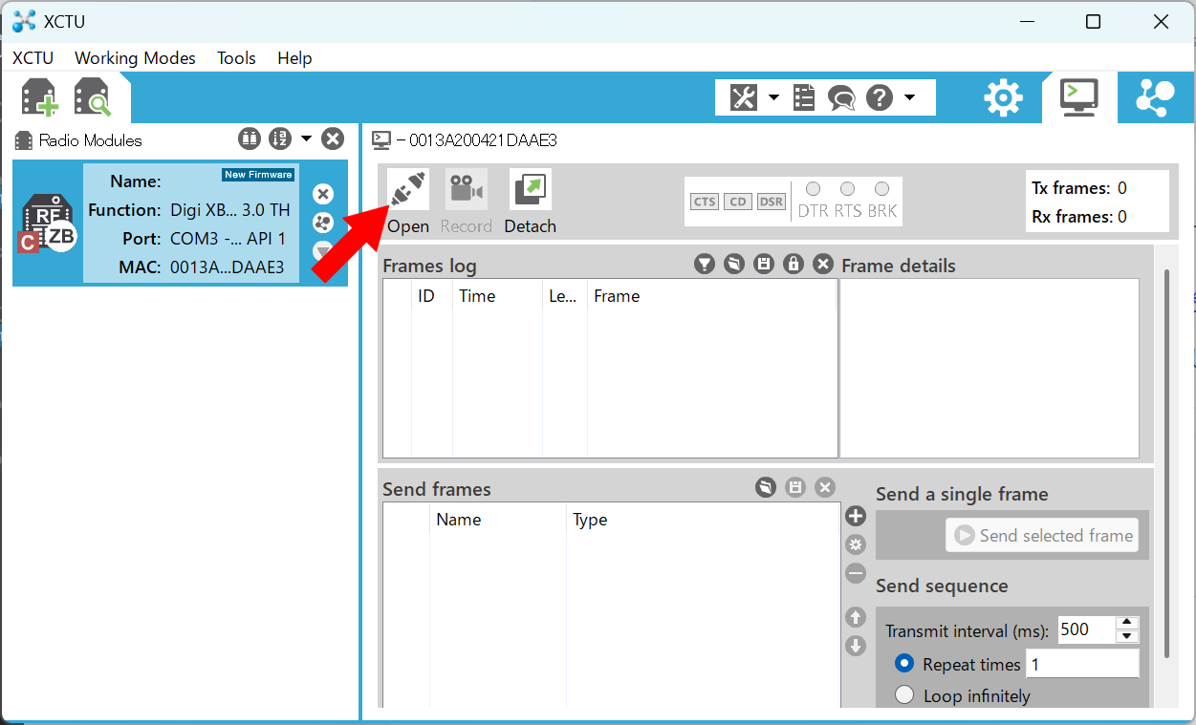Image resolution: width=1196 pixels, height=725 pixels.
Task: Click the DSR status indicator
Action: coord(771,202)
